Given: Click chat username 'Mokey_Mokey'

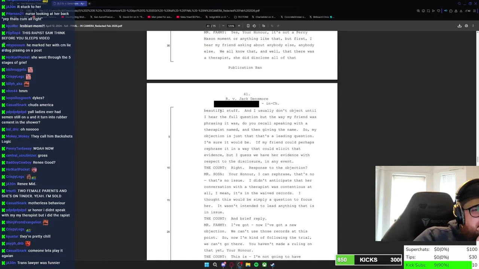Looking at the screenshot, I should click(x=17, y=136).
